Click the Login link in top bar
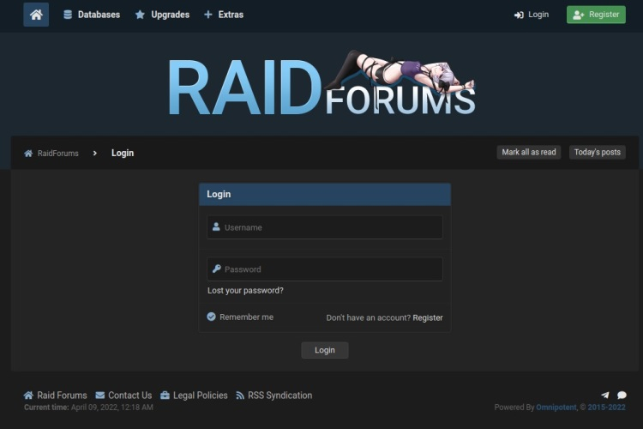 point(532,15)
